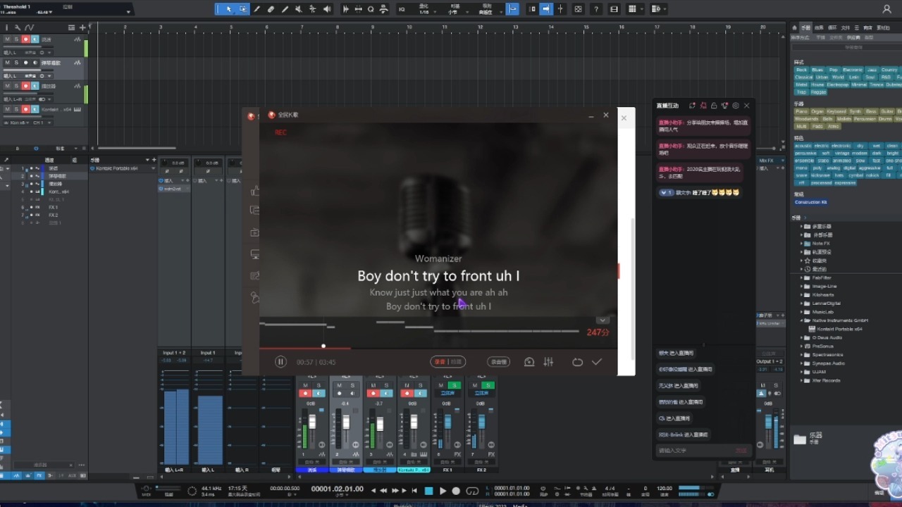
Task: Expand the Note FX folder
Action: (802, 243)
